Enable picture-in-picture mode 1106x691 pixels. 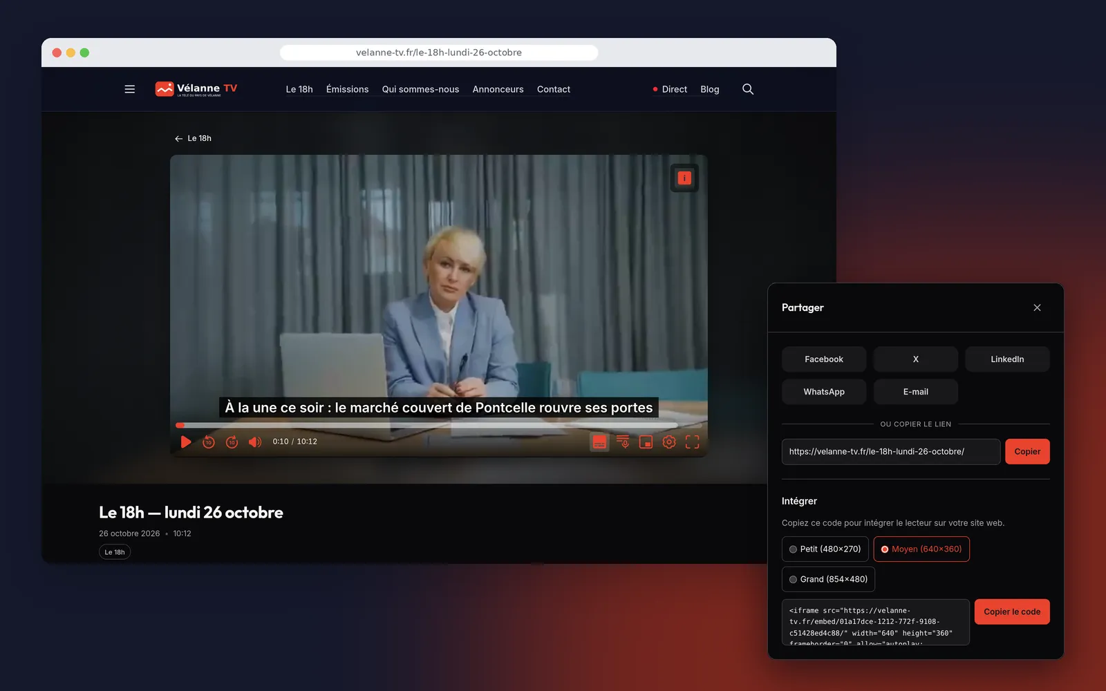point(646,442)
